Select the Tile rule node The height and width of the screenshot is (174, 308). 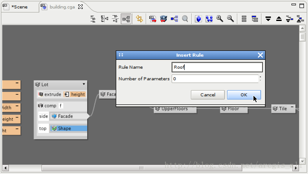pyautogui.click(x=283, y=109)
